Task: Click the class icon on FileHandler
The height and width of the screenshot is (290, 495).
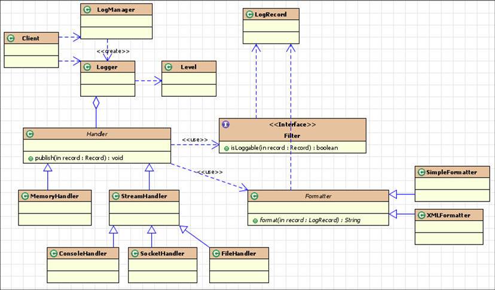Action: [x=216, y=254]
